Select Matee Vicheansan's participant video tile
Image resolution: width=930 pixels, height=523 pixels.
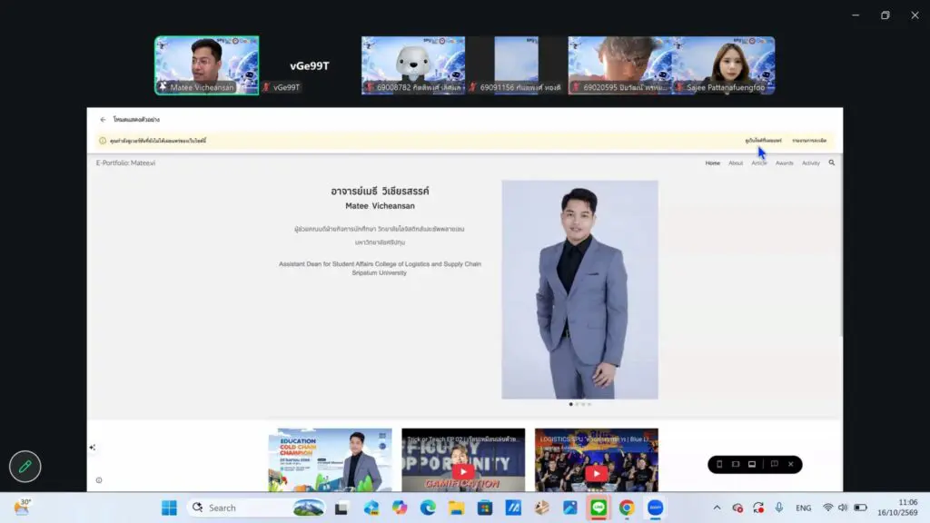coord(206,65)
